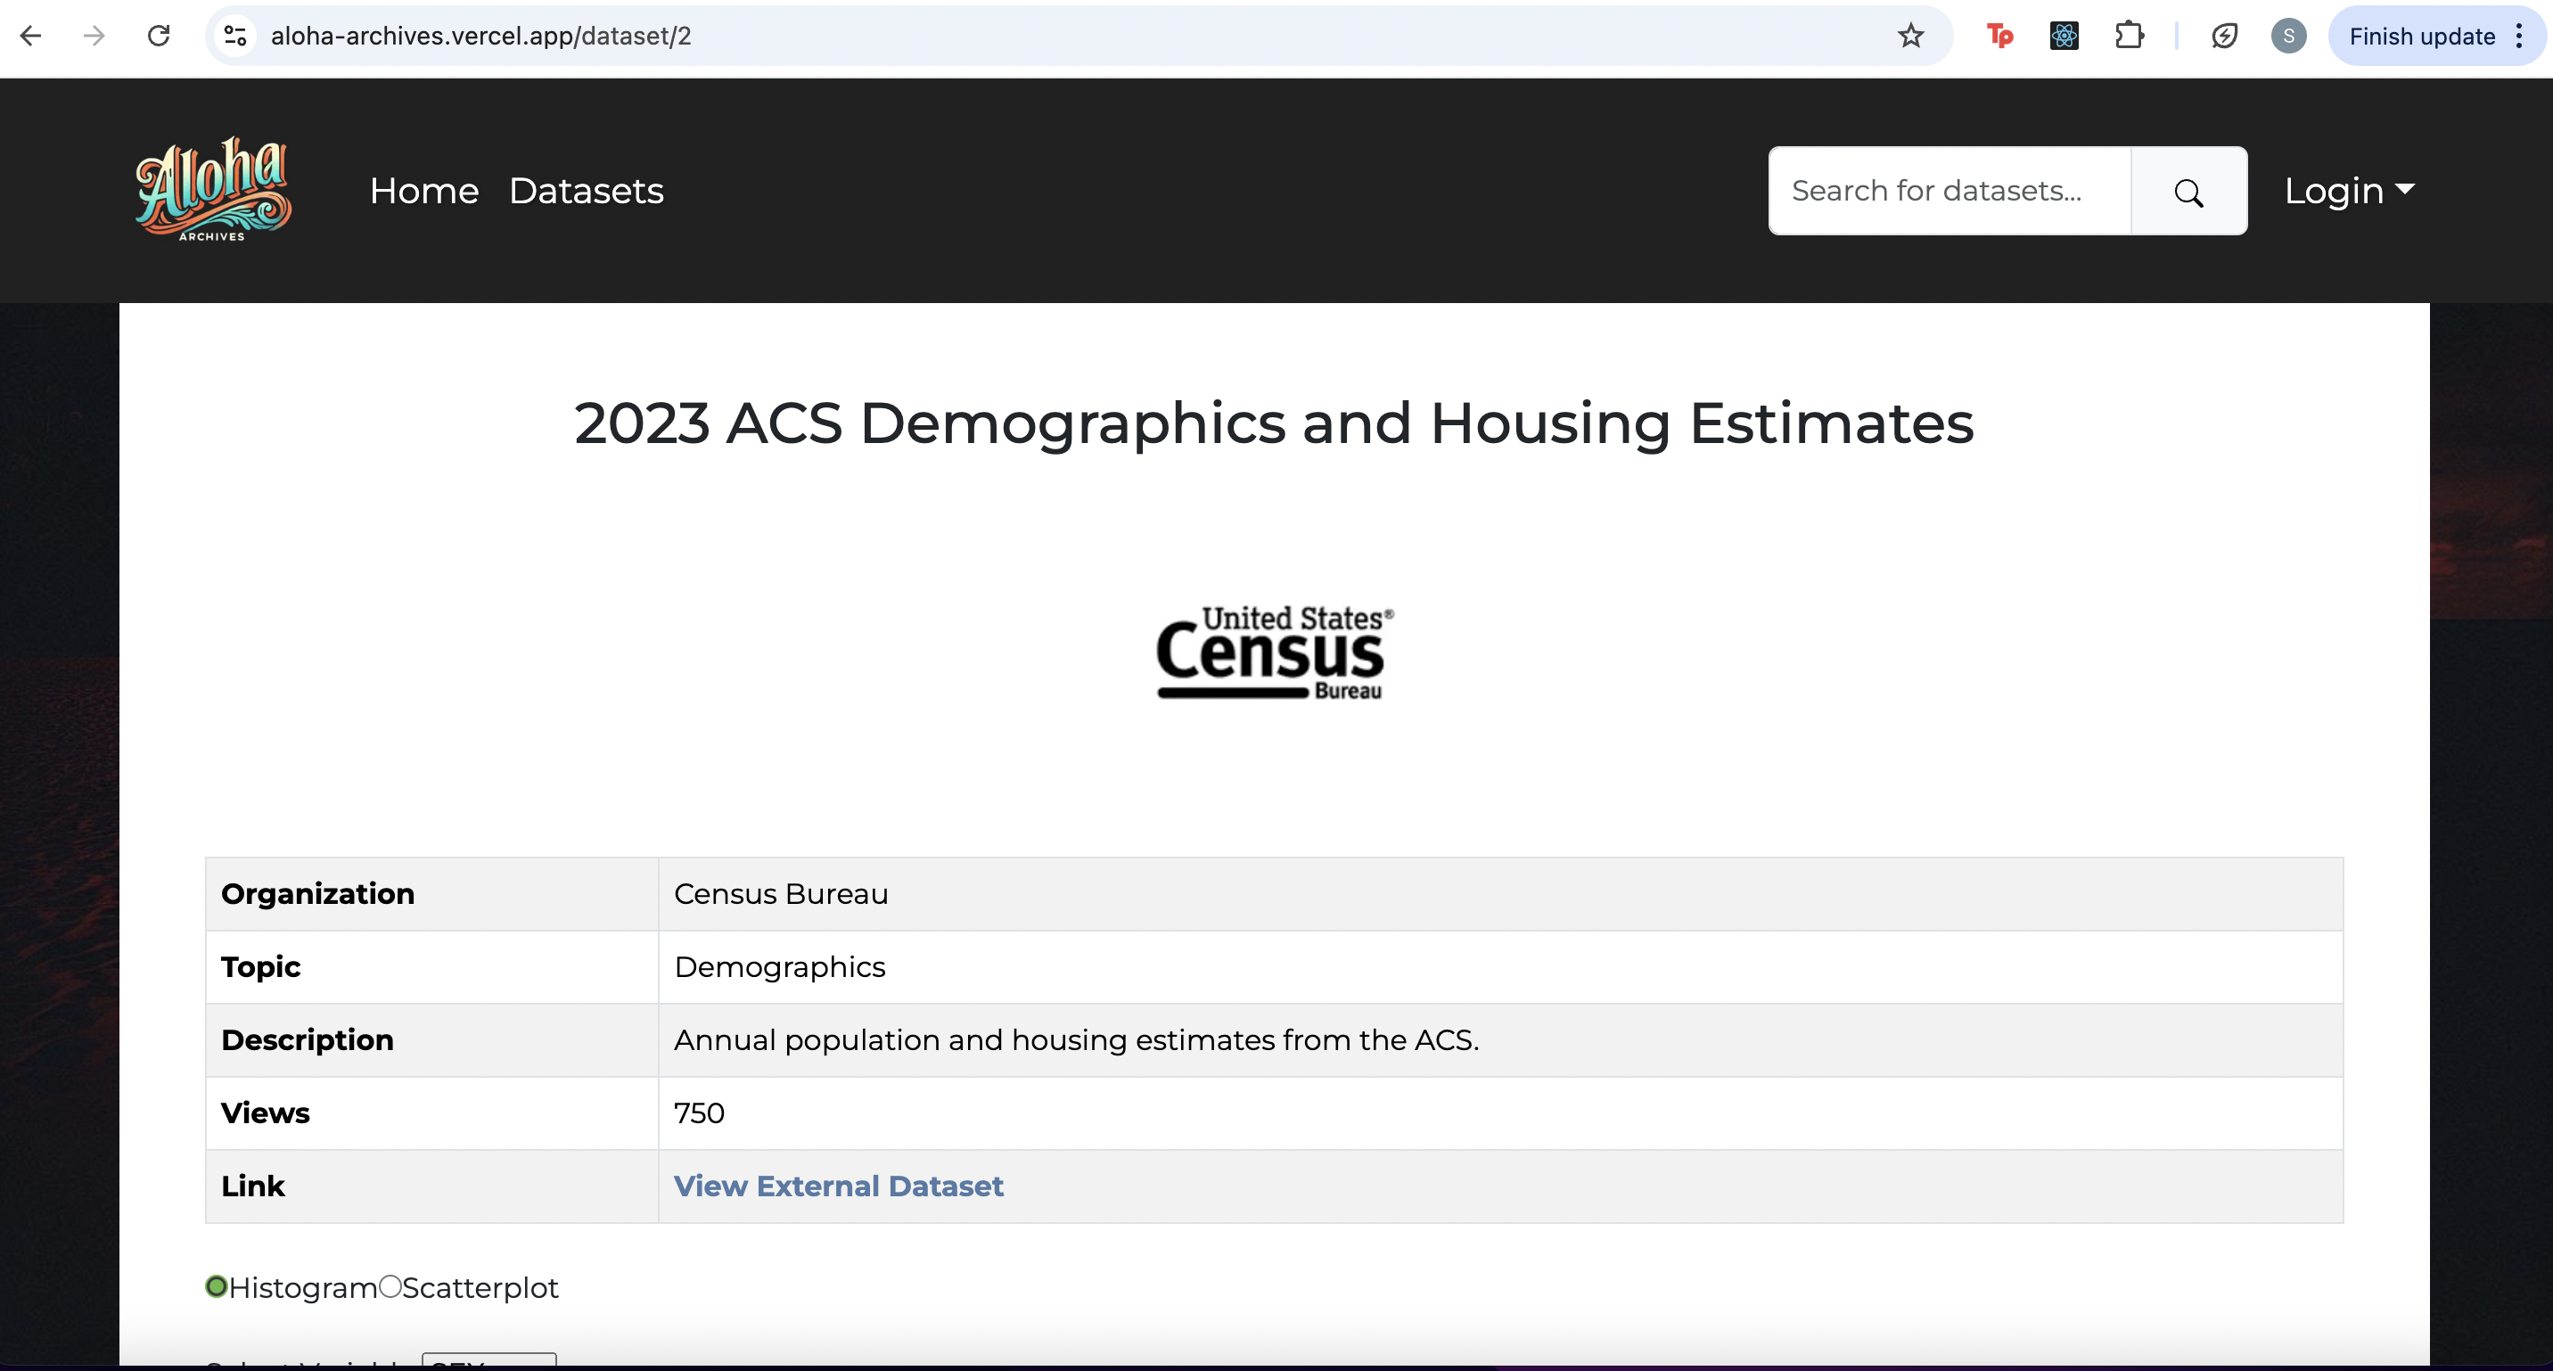Screen dimensions: 2553x1371
Task: Click the browser forward arrow
Action: pyautogui.click(x=94, y=37)
